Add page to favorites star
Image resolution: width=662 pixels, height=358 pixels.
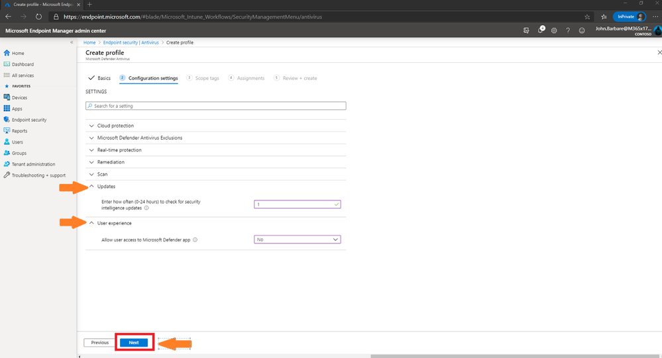click(x=587, y=17)
